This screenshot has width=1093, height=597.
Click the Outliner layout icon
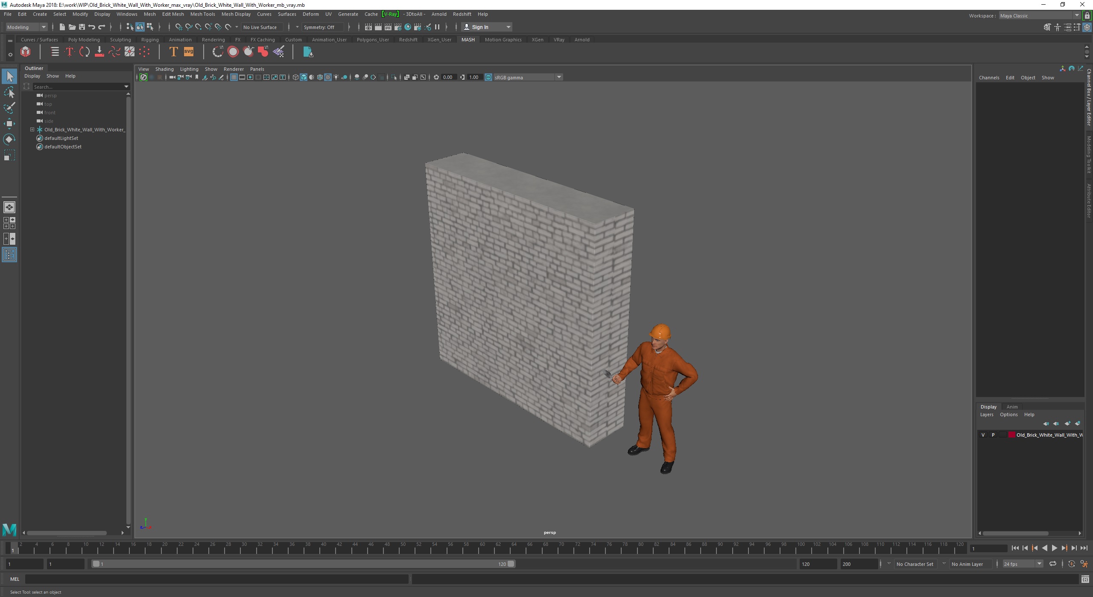(9, 255)
